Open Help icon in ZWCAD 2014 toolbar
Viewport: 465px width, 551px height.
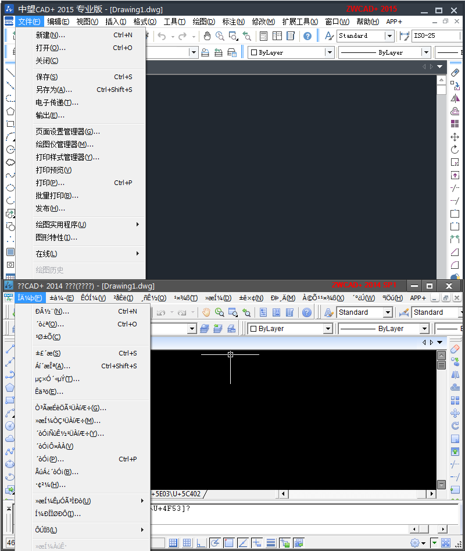pos(307,312)
